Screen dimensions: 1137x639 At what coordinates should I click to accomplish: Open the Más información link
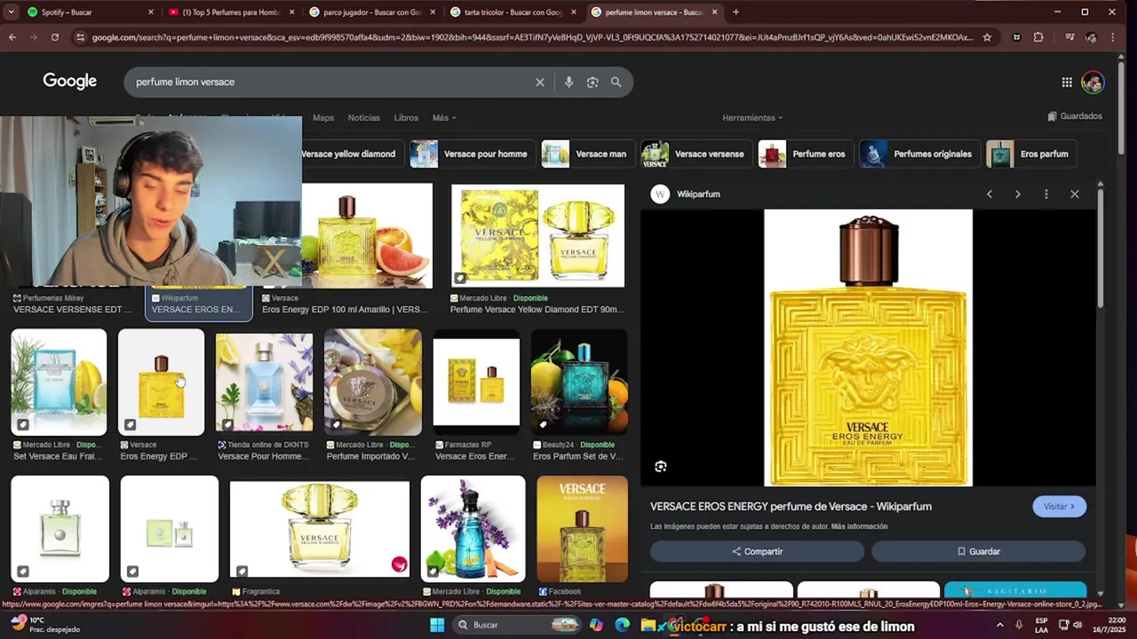tap(859, 526)
